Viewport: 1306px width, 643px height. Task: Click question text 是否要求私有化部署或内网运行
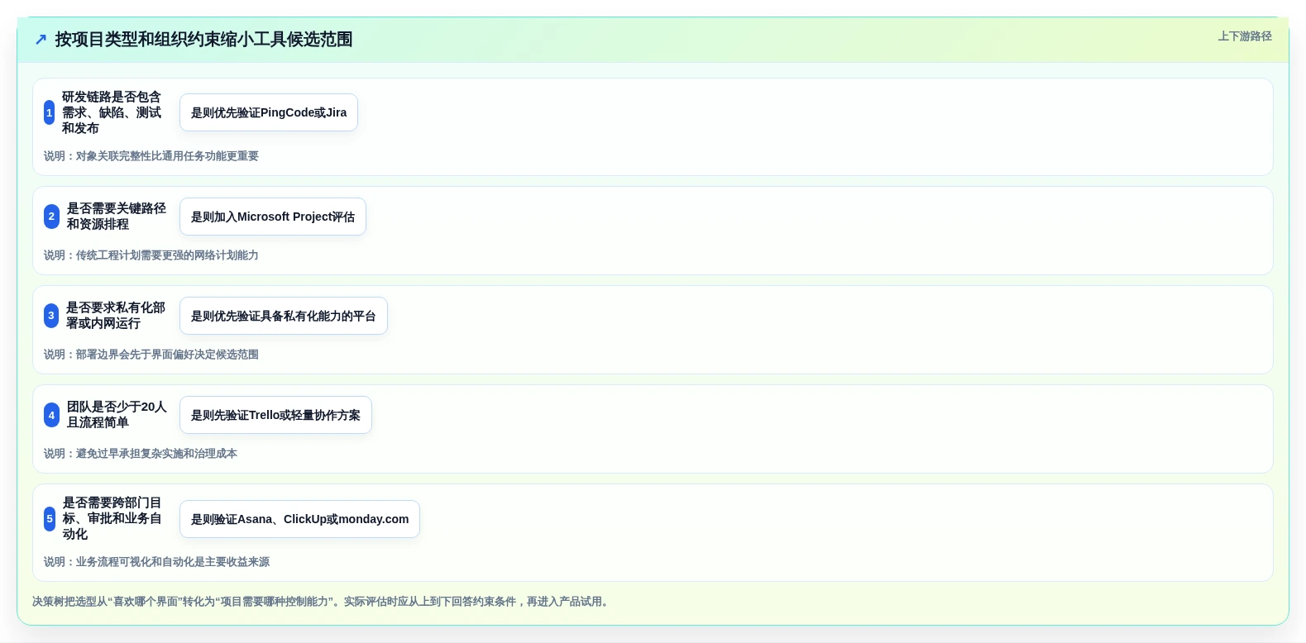tap(116, 316)
